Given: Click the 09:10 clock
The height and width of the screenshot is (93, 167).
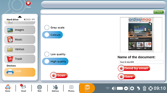Looking at the screenshot, I should [160, 88].
